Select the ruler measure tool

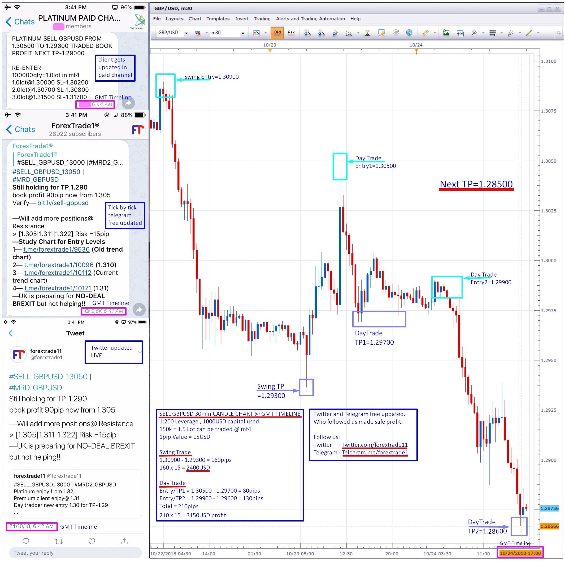point(425,33)
